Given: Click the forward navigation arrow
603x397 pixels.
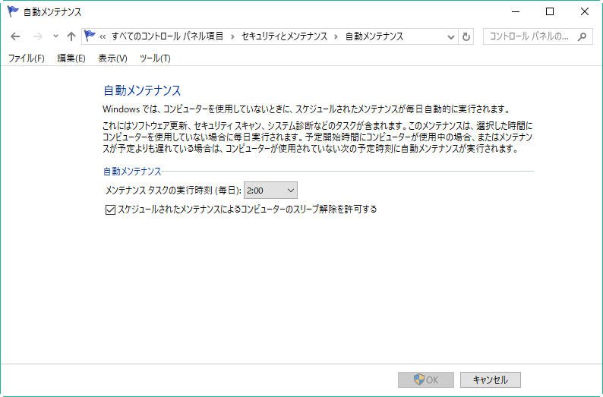Looking at the screenshot, I should [38, 36].
